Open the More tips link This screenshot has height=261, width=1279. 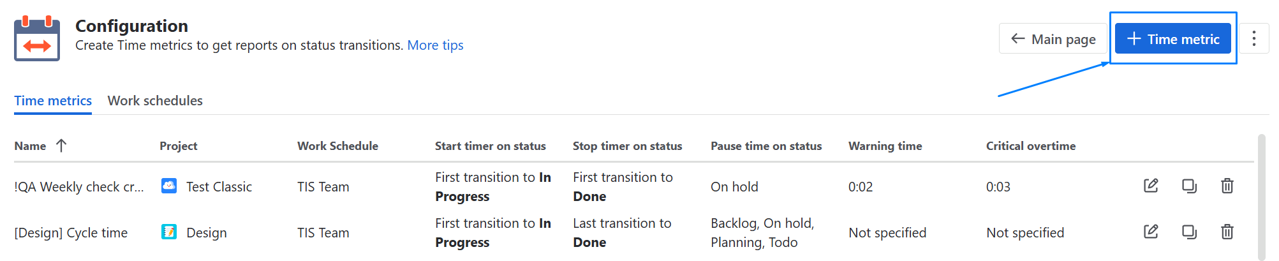click(x=435, y=45)
